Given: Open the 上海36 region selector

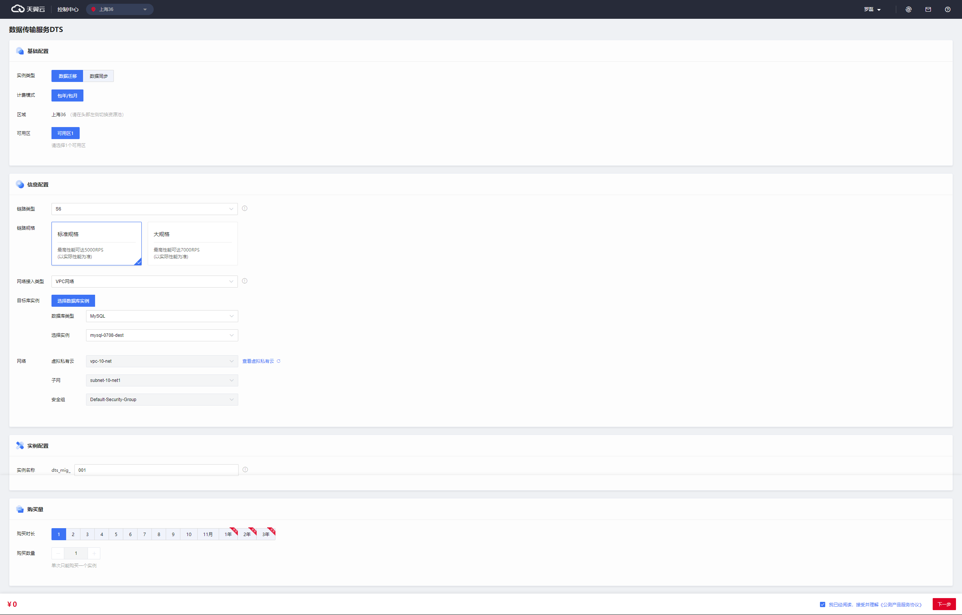Looking at the screenshot, I should [x=119, y=9].
